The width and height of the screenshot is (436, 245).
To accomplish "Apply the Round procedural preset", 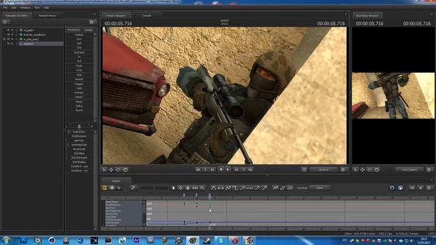I will [79, 110].
